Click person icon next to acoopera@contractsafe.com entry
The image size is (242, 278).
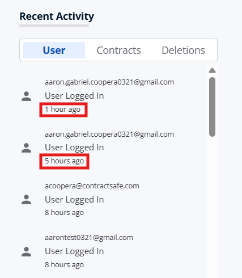[x=26, y=200]
